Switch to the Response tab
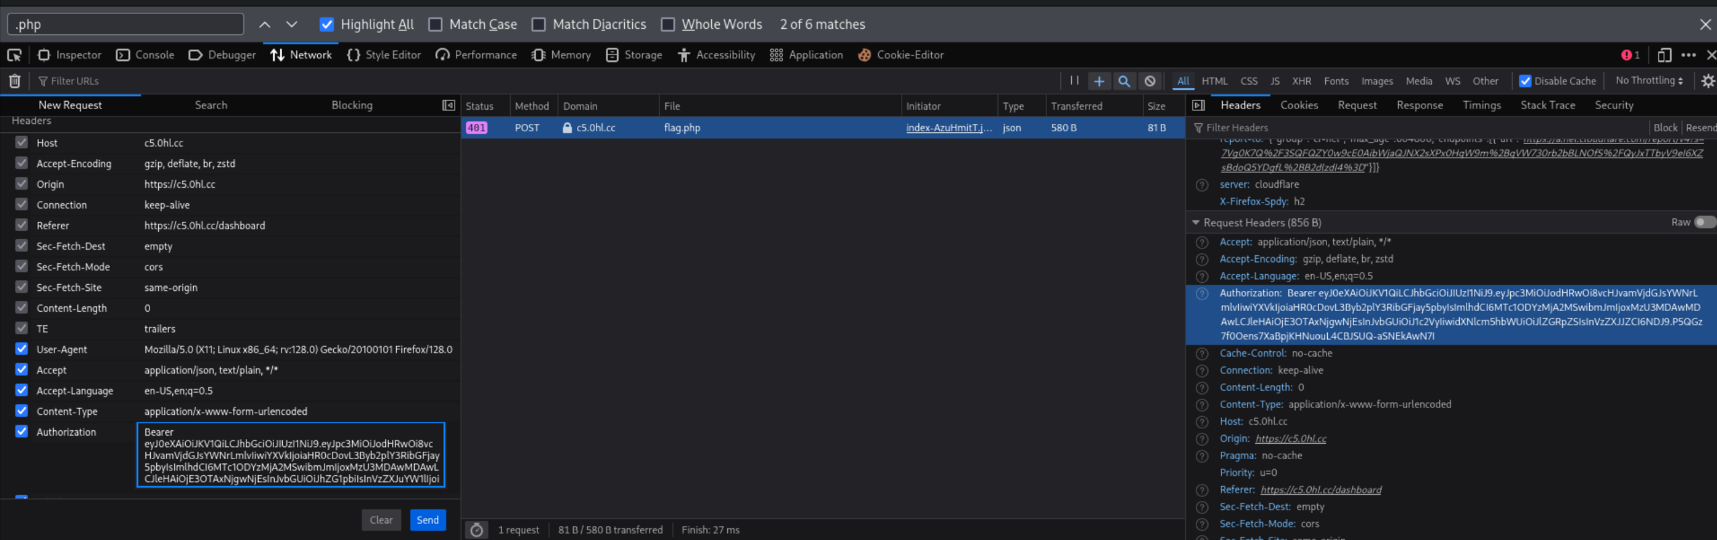Viewport: 1717px width, 540px height. (1419, 105)
